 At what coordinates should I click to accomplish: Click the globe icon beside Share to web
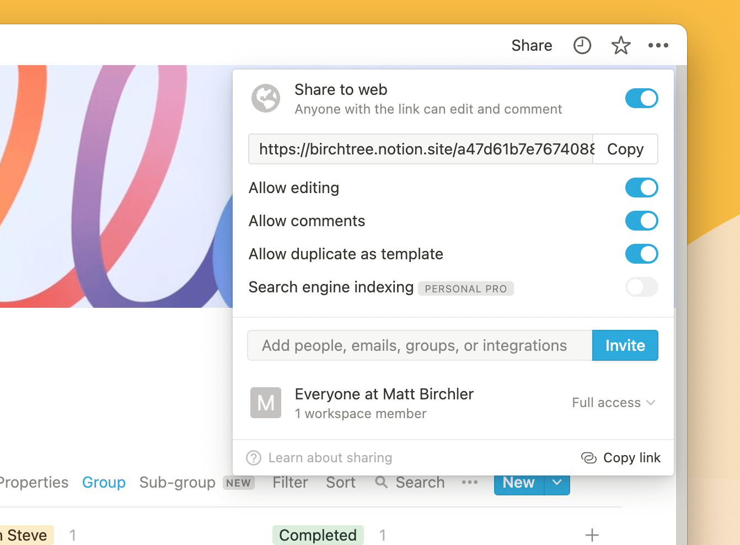point(266,98)
